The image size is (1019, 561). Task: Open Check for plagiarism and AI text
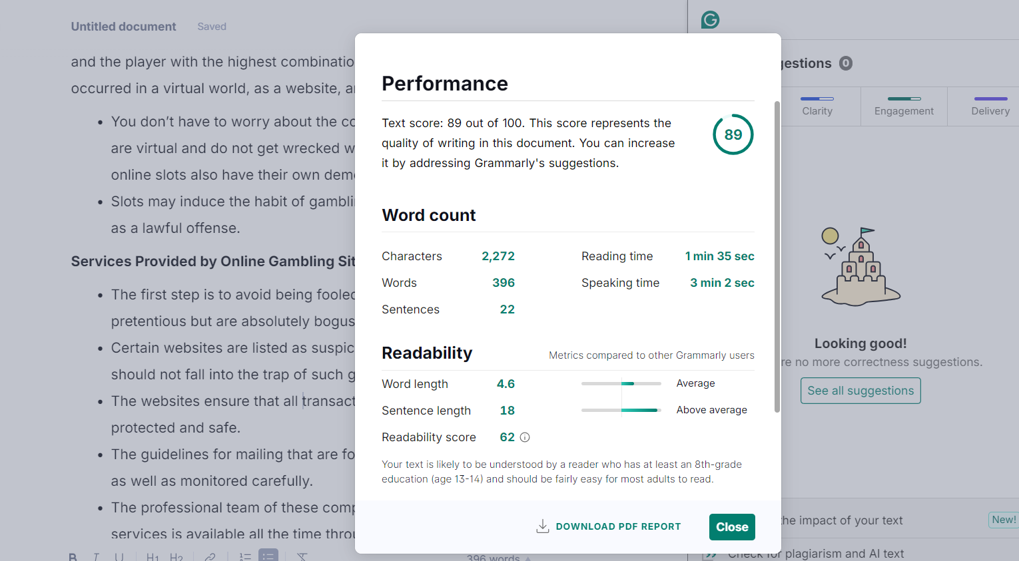pos(816,554)
